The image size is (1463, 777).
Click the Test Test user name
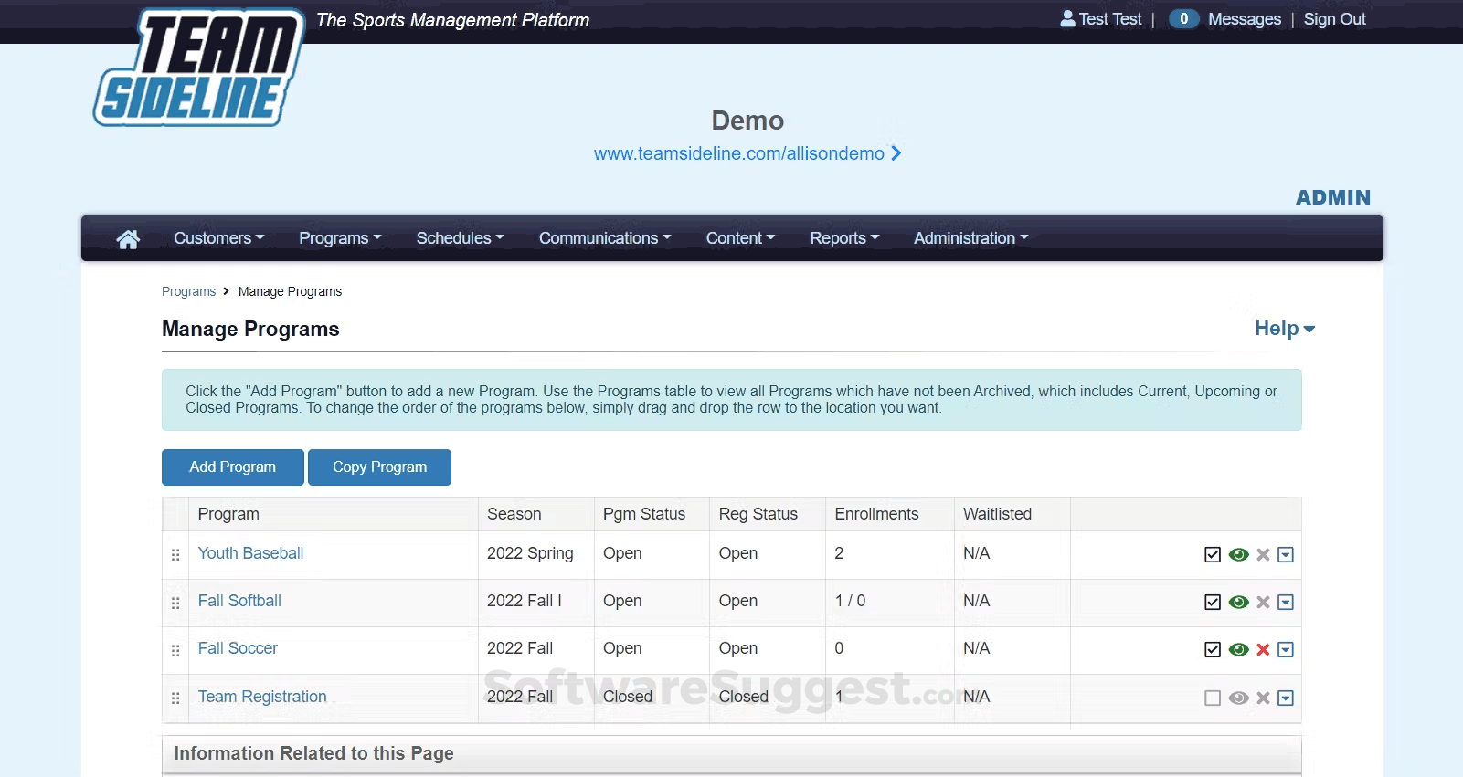[x=1110, y=19]
